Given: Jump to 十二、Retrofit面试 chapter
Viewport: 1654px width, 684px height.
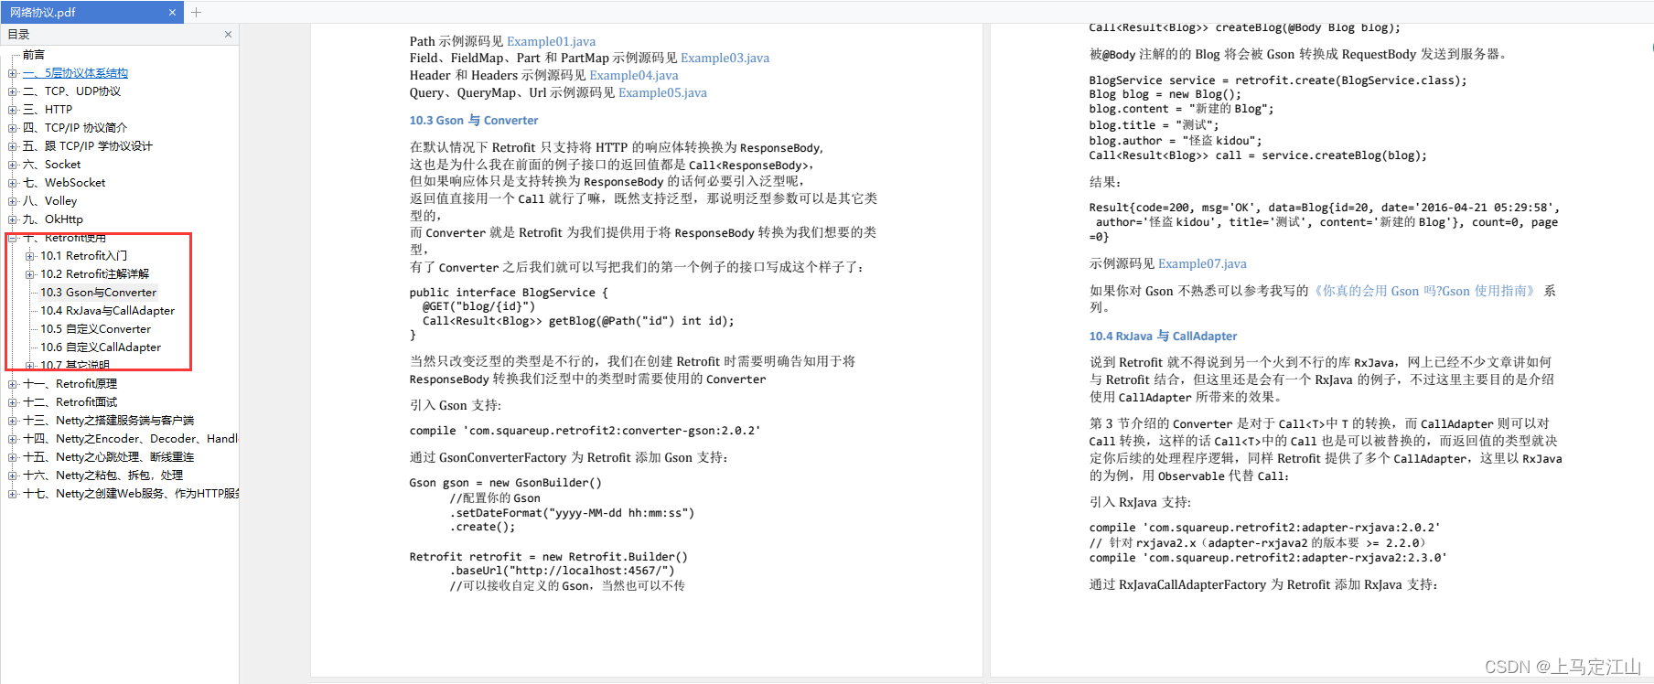Looking at the screenshot, I should (70, 402).
